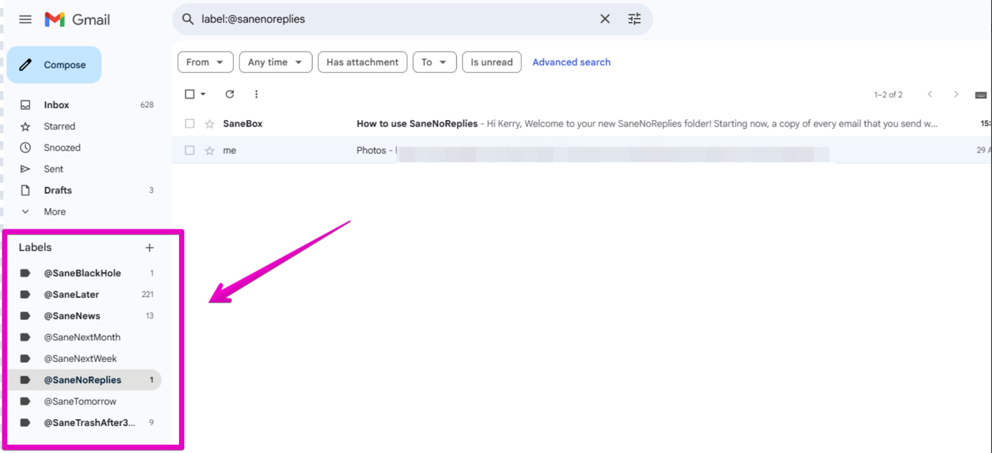Click the @SaneLater label tag icon
The image size is (992, 453).
click(25, 294)
